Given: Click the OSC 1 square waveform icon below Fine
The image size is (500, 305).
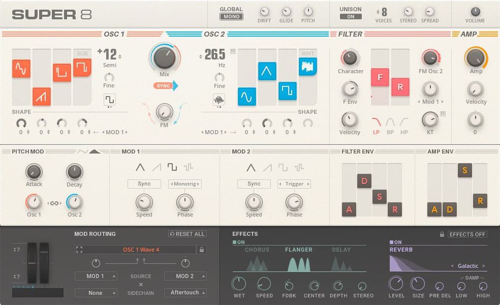Looking at the screenshot, I should [x=109, y=100].
